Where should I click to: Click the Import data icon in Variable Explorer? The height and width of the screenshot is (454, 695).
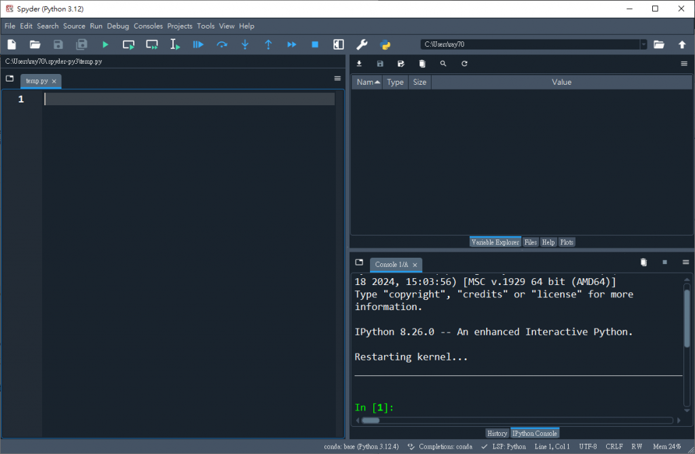click(x=359, y=64)
